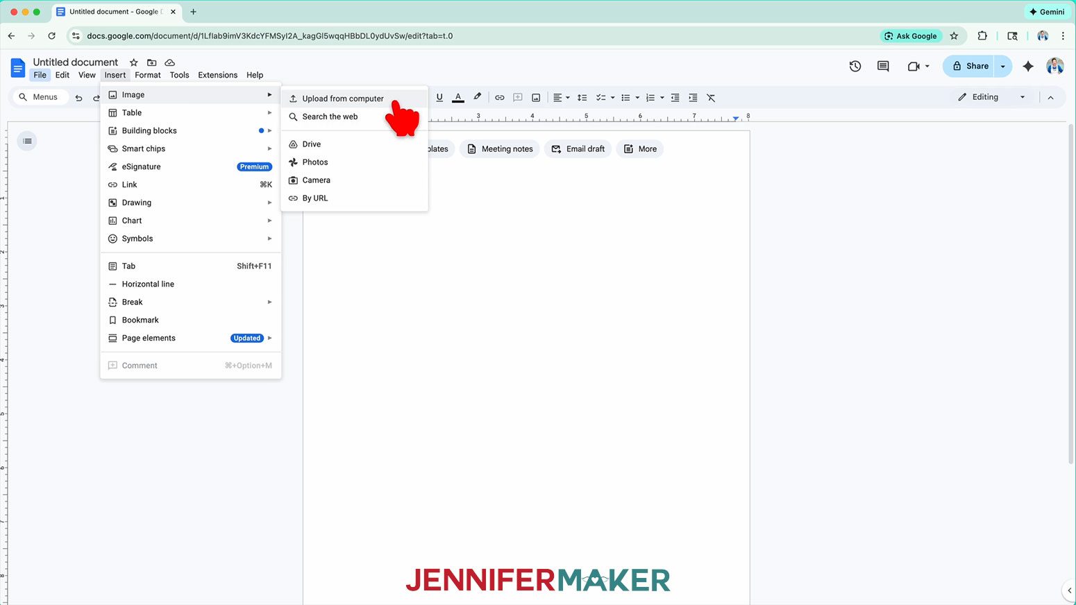
Task: Click the undo toolbar icon
Action: pyautogui.click(x=78, y=98)
